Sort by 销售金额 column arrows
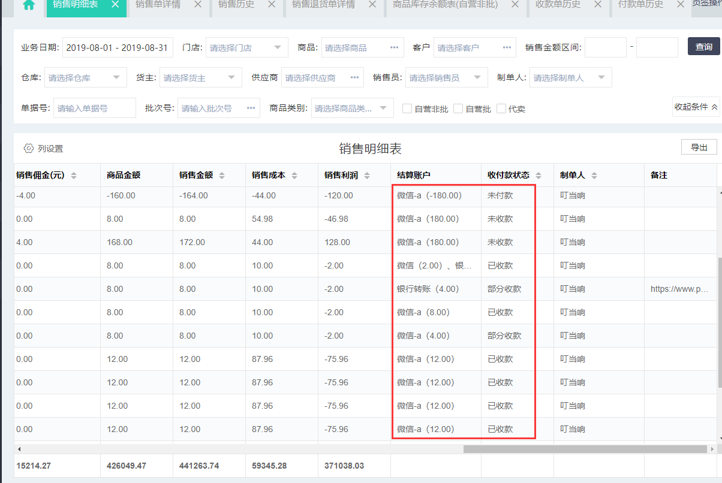Screen dimensions: 722x483 click(x=222, y=176)
